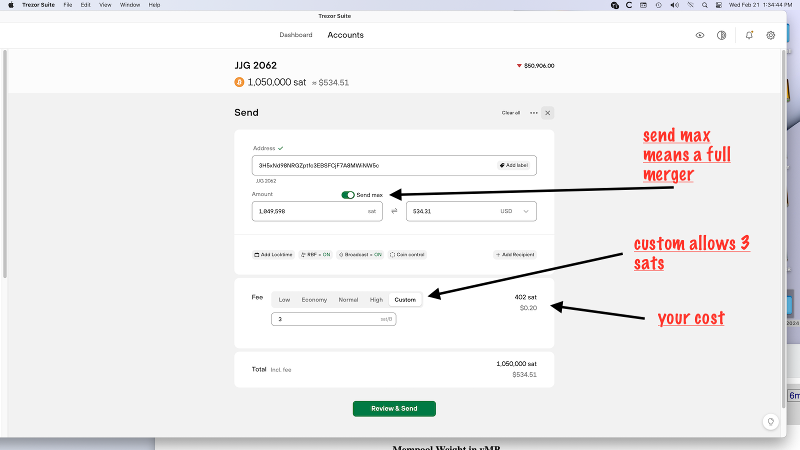Image resolution: width=800 pixels, height=450 pixels.
Task: Open the Apple menu
Action: click(x=11, y=5)
